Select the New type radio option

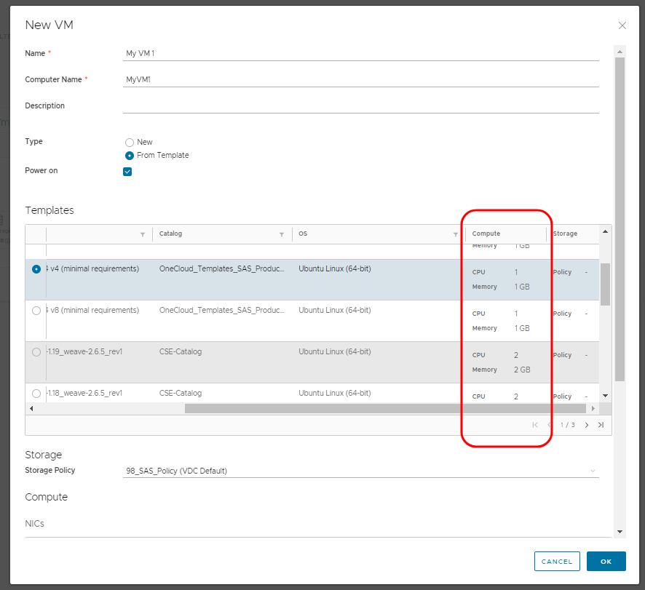click(x=130, y=143)
